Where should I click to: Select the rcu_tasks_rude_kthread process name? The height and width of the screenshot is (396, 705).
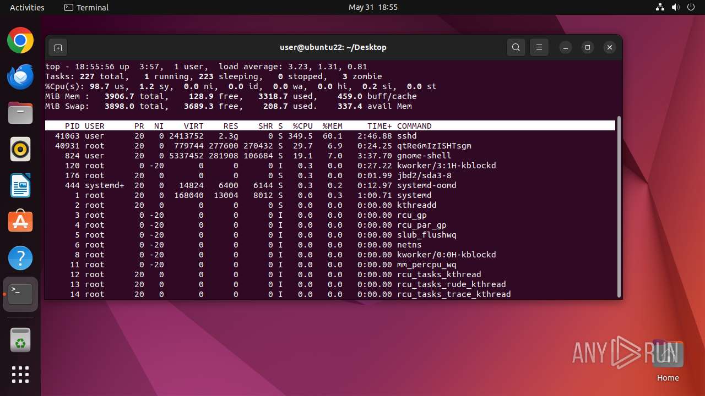(452, 284)
